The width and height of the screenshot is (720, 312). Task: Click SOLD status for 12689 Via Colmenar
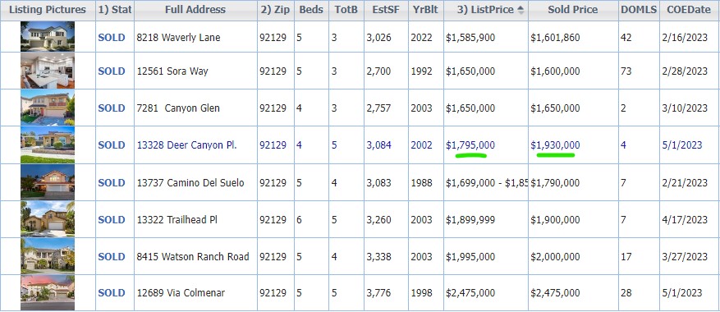point(112,292)
